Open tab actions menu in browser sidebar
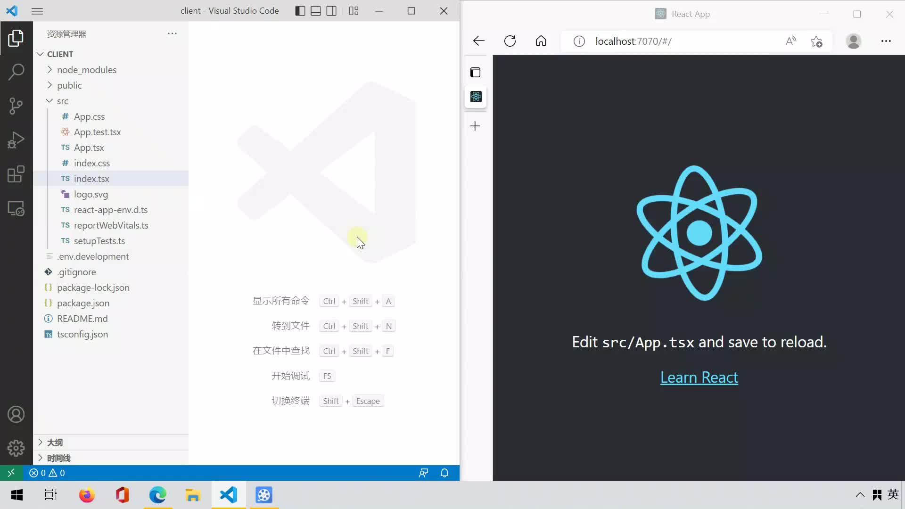This screenshot has width=905, height=509. 476,72
